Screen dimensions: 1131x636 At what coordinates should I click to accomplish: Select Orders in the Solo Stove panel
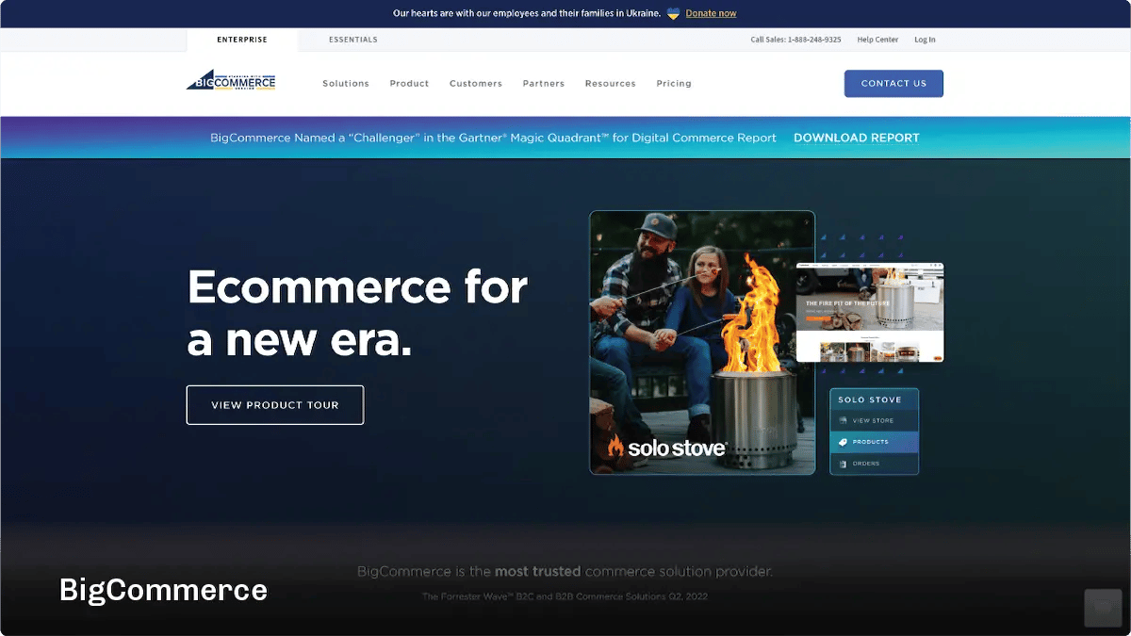874,464
